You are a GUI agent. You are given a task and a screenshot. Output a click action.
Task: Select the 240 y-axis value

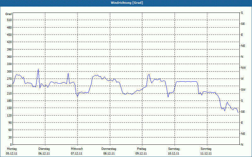9,86
